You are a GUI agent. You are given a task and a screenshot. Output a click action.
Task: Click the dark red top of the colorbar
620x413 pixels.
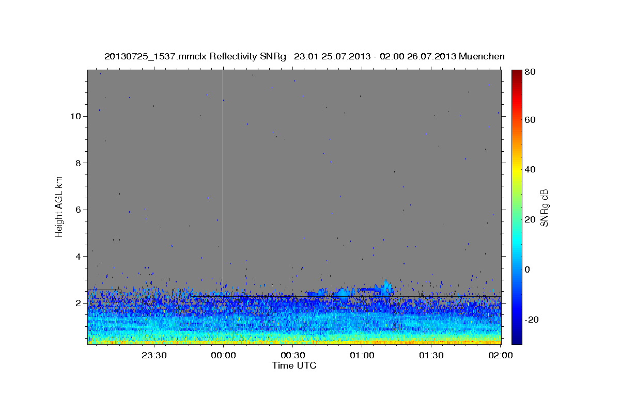pyautogui.click(x=517, y=73)
